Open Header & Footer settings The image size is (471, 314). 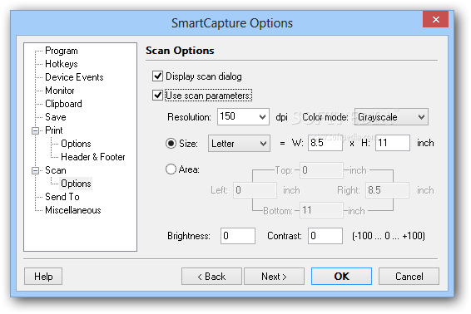[93, 157]
